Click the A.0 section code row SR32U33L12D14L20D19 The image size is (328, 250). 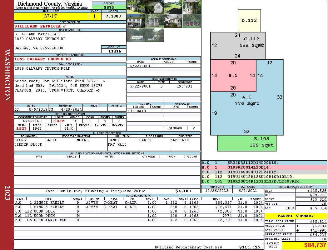tap(264, 163)
